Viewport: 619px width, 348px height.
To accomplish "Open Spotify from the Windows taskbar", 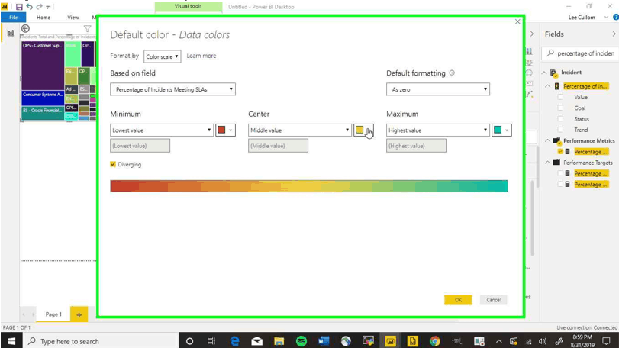I will click(301, 341).
